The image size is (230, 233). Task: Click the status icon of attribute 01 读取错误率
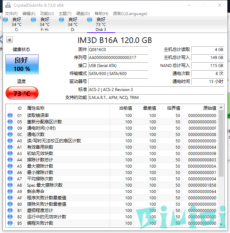[10, 115]
